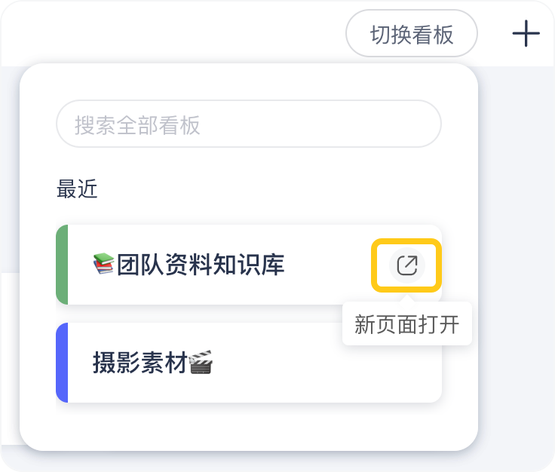Image resolution: width=555 pixels, height=472 pixels.
Task: Click the green color stripe on 团队资料知识库
Action: [x=62, y=265]
